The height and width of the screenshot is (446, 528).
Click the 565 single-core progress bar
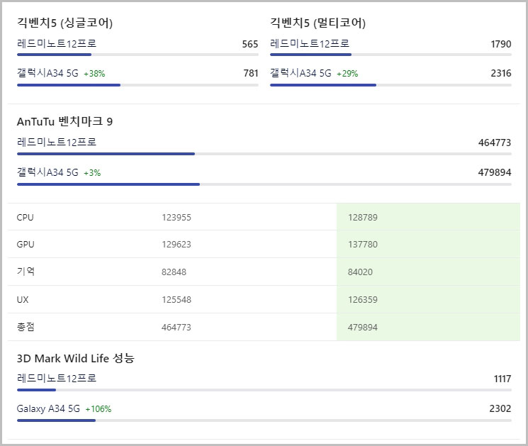pyautogui.click(x=137, y=55)
